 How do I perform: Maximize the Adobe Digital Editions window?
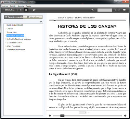point(120,2)
